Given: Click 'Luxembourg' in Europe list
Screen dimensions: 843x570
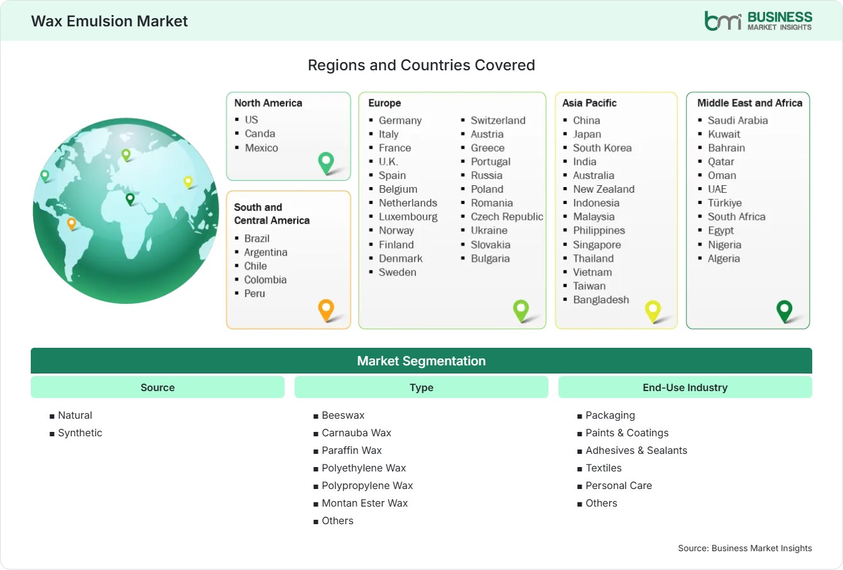Looking at the screenshot, I should click(x=408, y=217).
